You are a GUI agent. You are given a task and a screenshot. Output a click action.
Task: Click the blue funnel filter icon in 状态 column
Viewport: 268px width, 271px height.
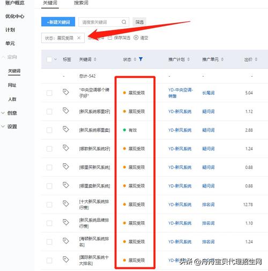click(141, 59)
